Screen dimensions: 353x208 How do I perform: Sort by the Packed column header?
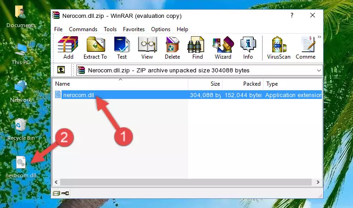pos(243,84)
